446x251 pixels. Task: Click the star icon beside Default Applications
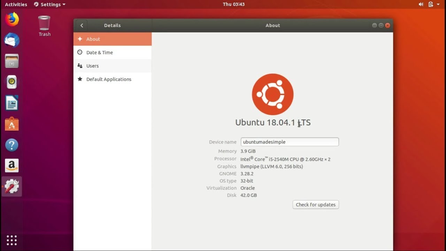(80, 79)
